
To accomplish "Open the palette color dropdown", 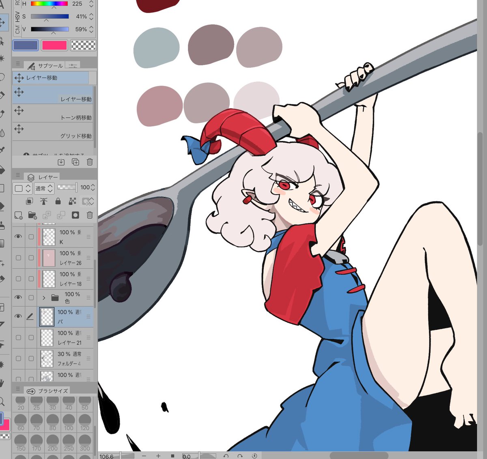I will [x=23, y=188].
